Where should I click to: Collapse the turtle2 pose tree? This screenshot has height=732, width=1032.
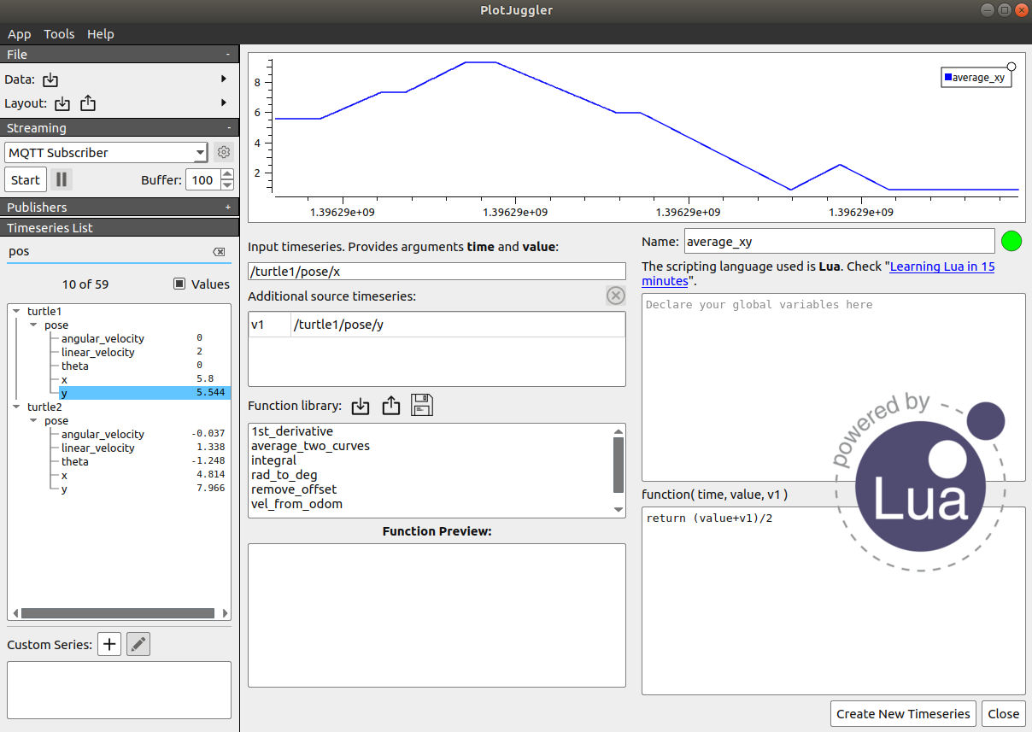tap(34, 420)
